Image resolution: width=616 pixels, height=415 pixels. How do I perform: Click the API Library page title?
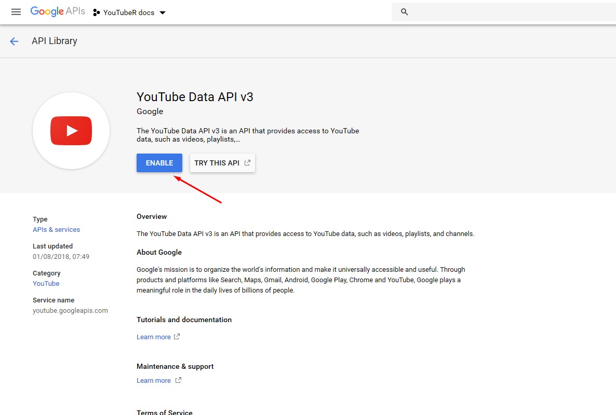pos(55,41)
